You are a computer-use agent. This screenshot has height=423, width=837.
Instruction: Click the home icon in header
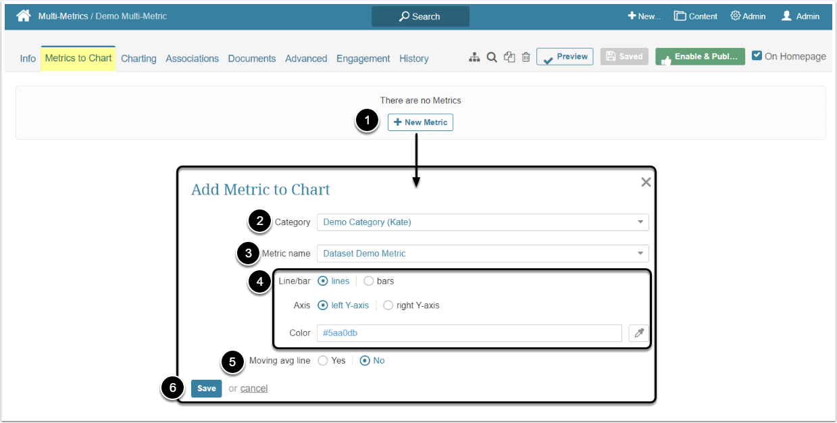pyautogui.click(x=24, y=16)
